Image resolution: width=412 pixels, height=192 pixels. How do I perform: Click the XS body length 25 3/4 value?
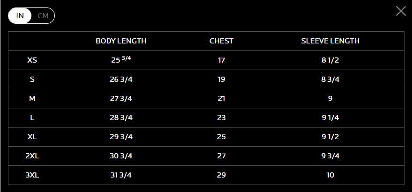tap(121, 59)
